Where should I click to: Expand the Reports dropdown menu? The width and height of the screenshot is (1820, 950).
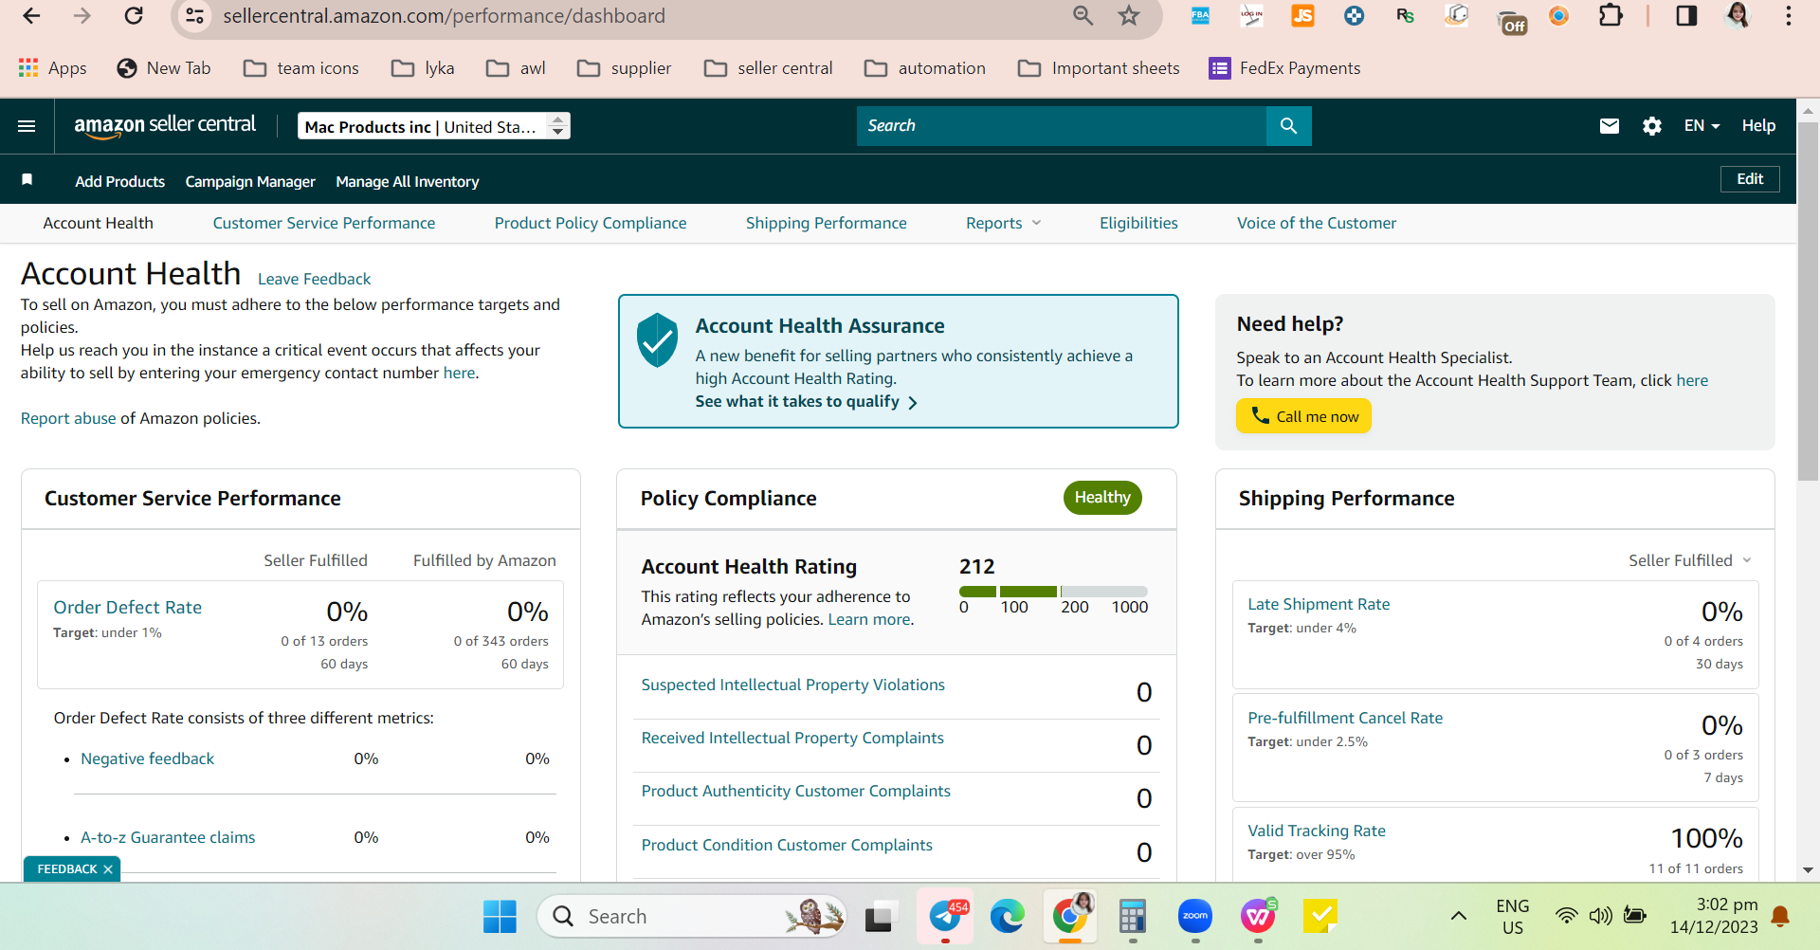tap(1003, 224)
